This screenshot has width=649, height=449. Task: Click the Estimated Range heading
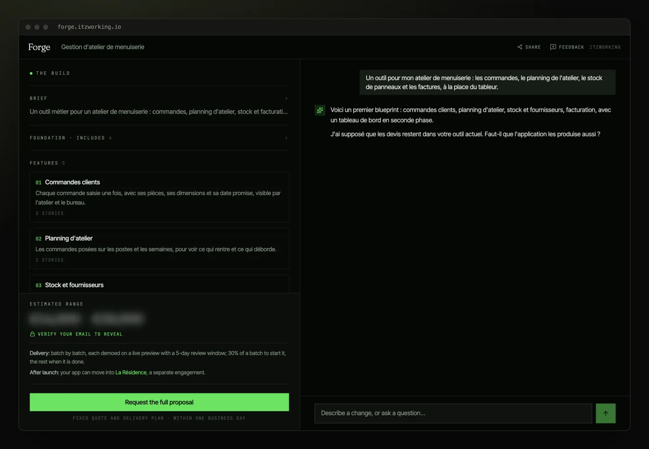57,304
